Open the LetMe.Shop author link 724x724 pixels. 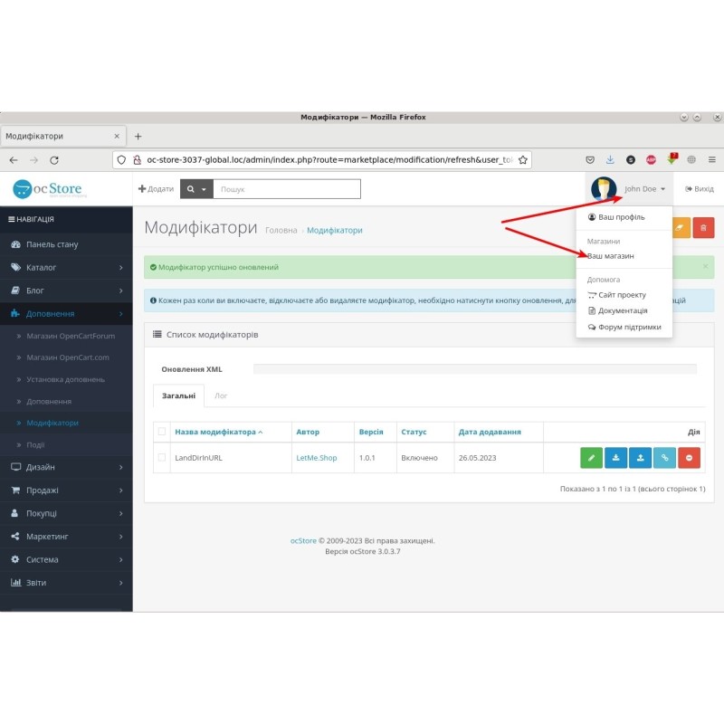318,457
